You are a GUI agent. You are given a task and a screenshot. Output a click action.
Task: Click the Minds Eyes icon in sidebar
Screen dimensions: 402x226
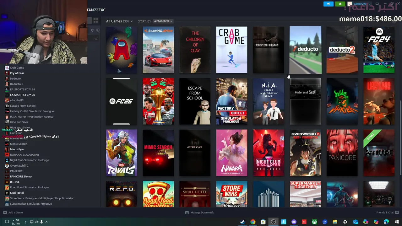(7, 149)
